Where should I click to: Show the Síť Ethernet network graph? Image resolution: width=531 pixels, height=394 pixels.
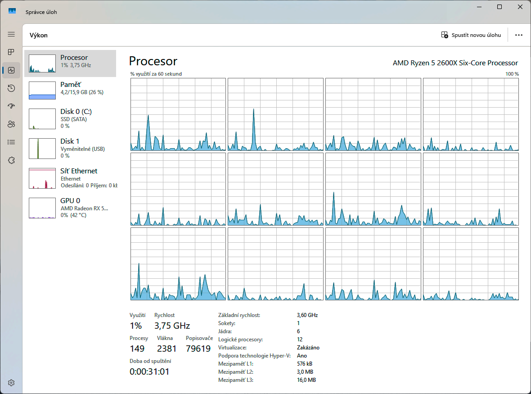pyautogui.click(x=70, y=178)
